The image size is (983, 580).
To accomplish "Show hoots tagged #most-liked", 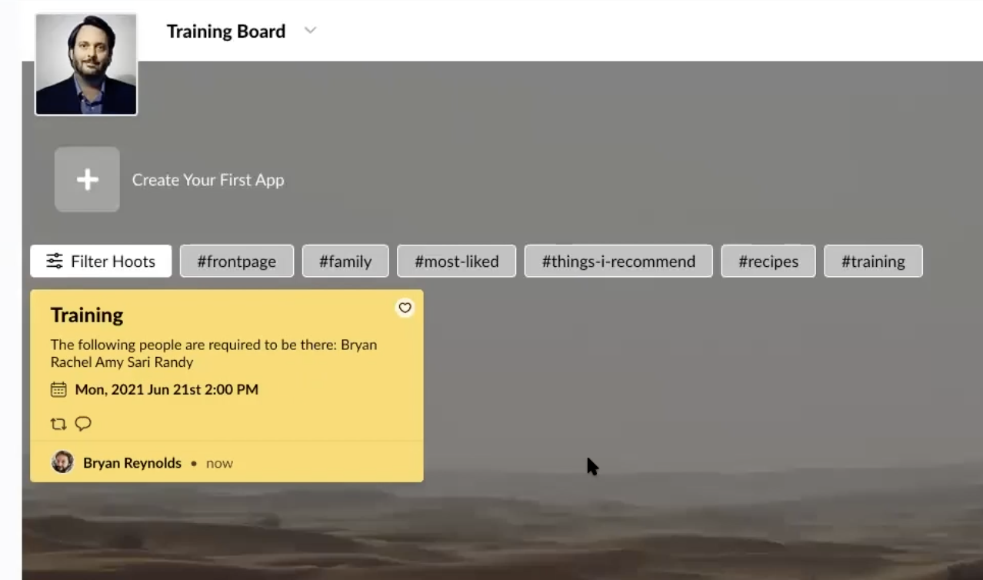I will point(456,262).
